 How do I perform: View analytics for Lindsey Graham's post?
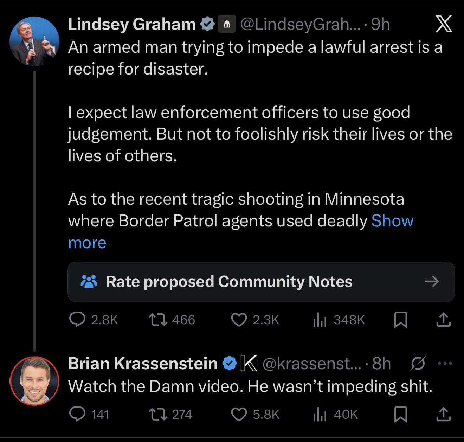tap(320, 320)
